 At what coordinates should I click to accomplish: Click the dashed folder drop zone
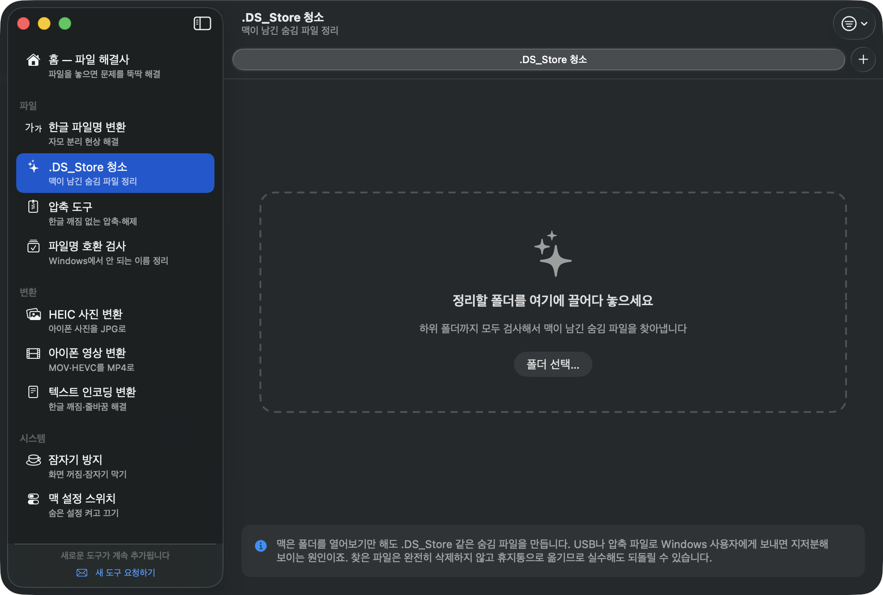click(x=553, y=302)
